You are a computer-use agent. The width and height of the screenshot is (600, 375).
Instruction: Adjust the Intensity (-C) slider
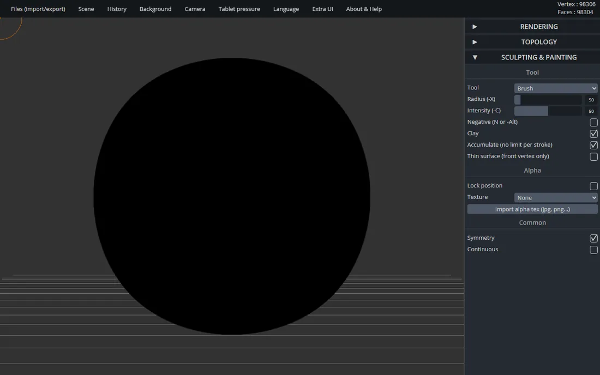coord(548,111)
